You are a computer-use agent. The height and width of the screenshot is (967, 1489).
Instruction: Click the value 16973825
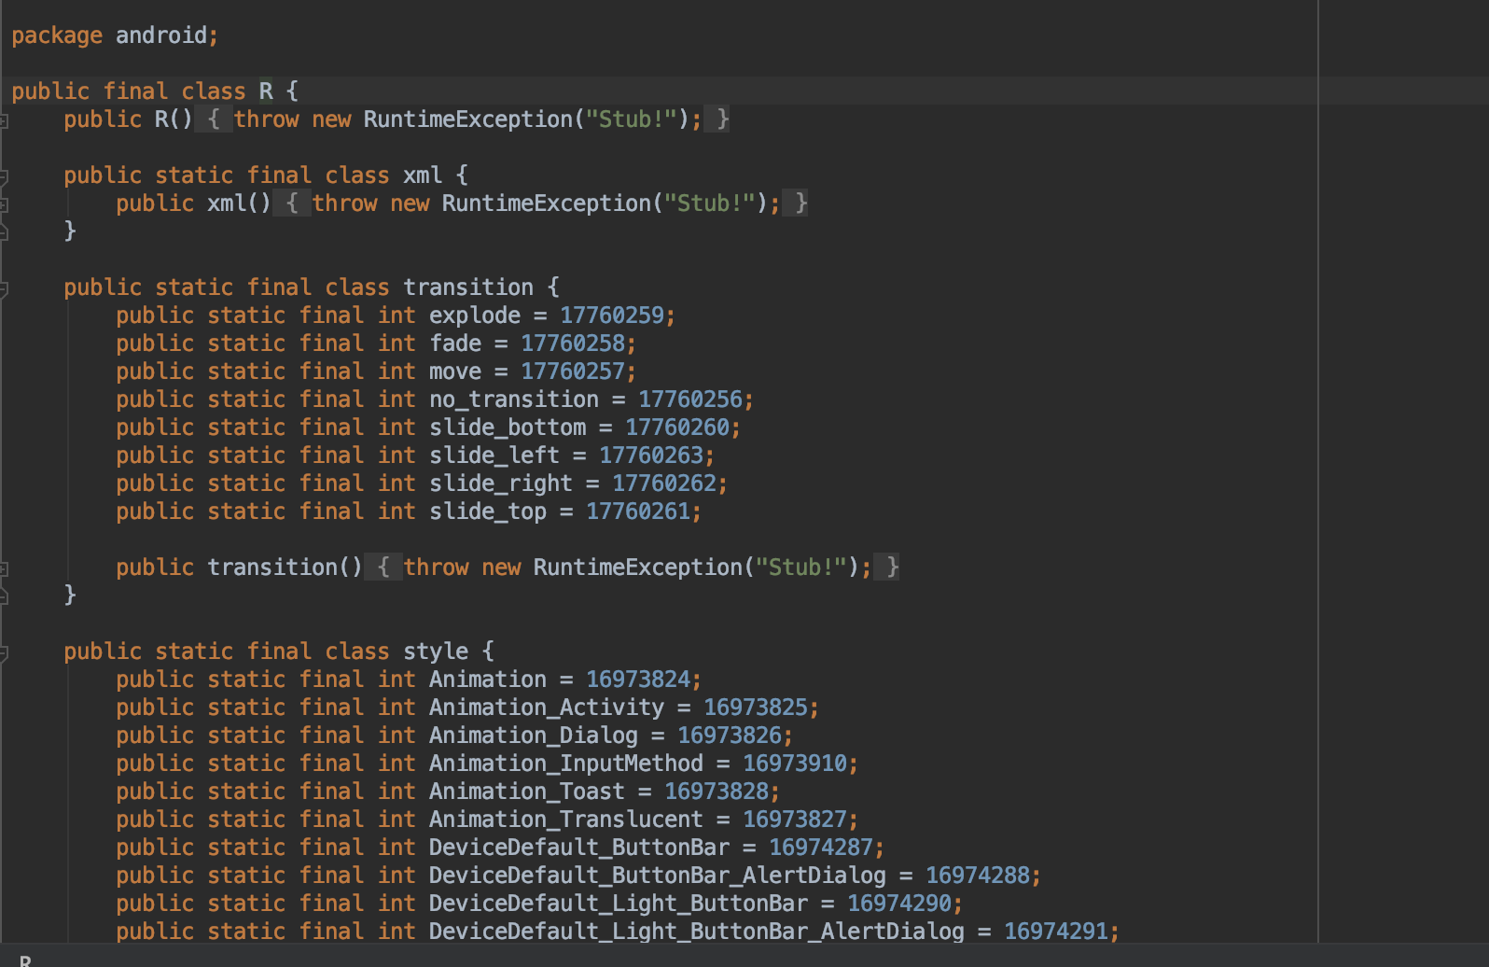[756, 708]
